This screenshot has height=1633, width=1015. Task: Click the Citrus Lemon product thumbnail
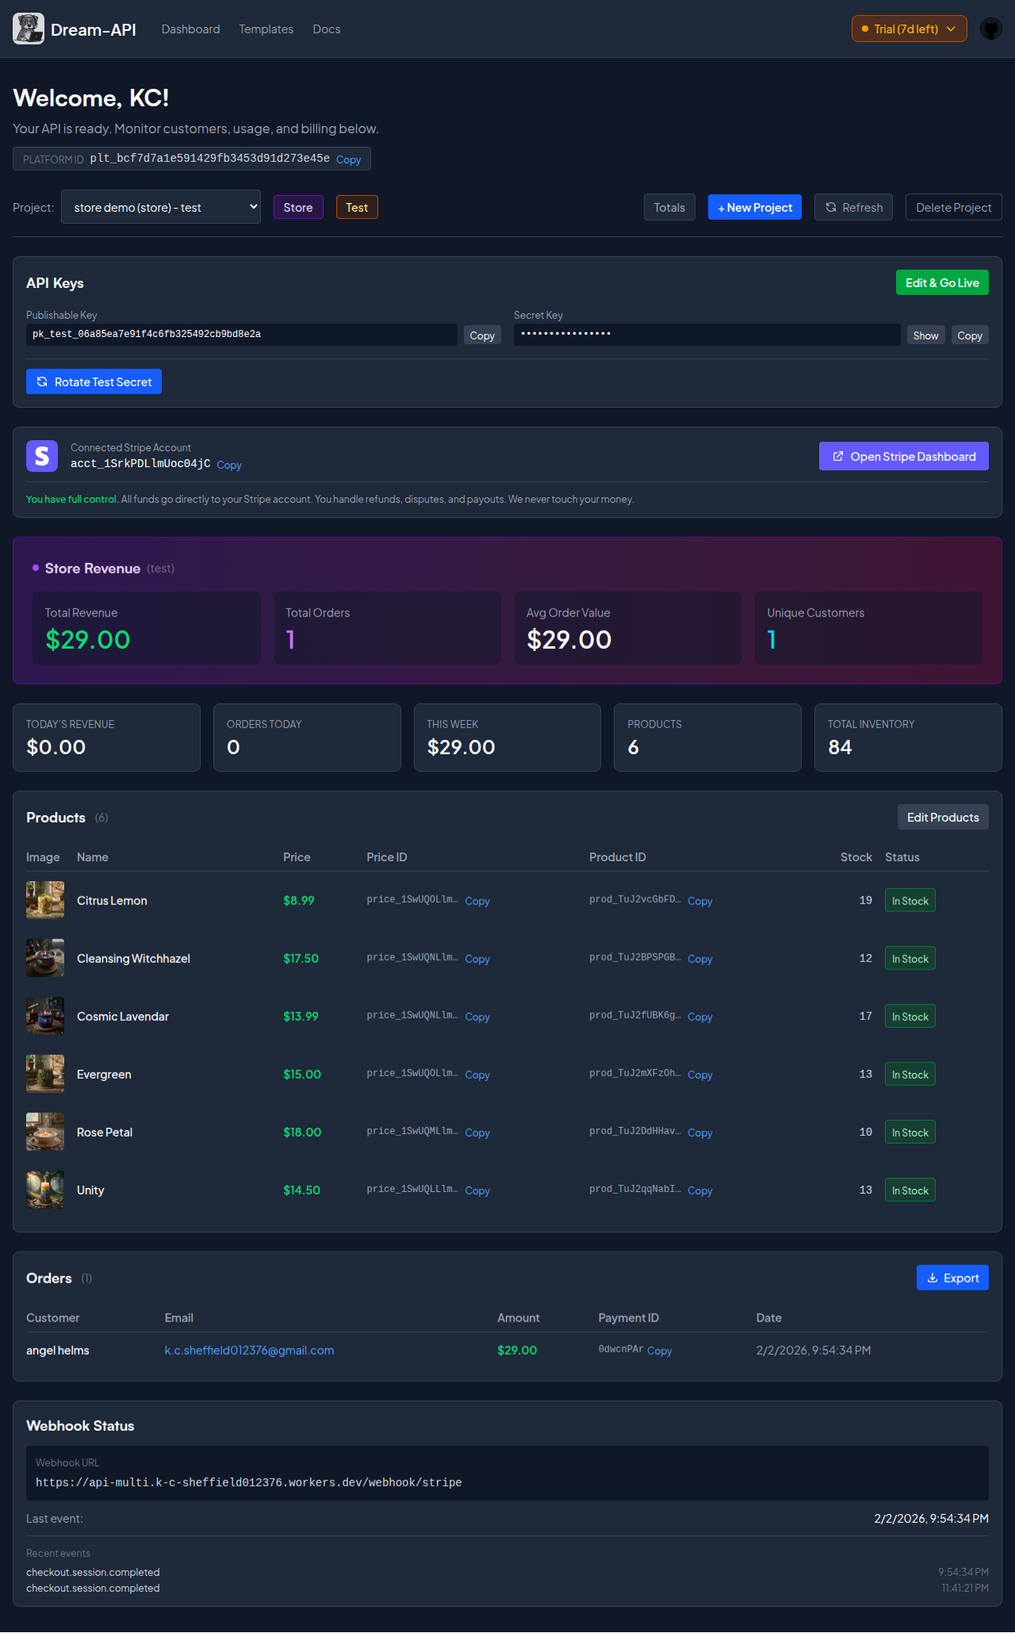click(x=45, y=900)
